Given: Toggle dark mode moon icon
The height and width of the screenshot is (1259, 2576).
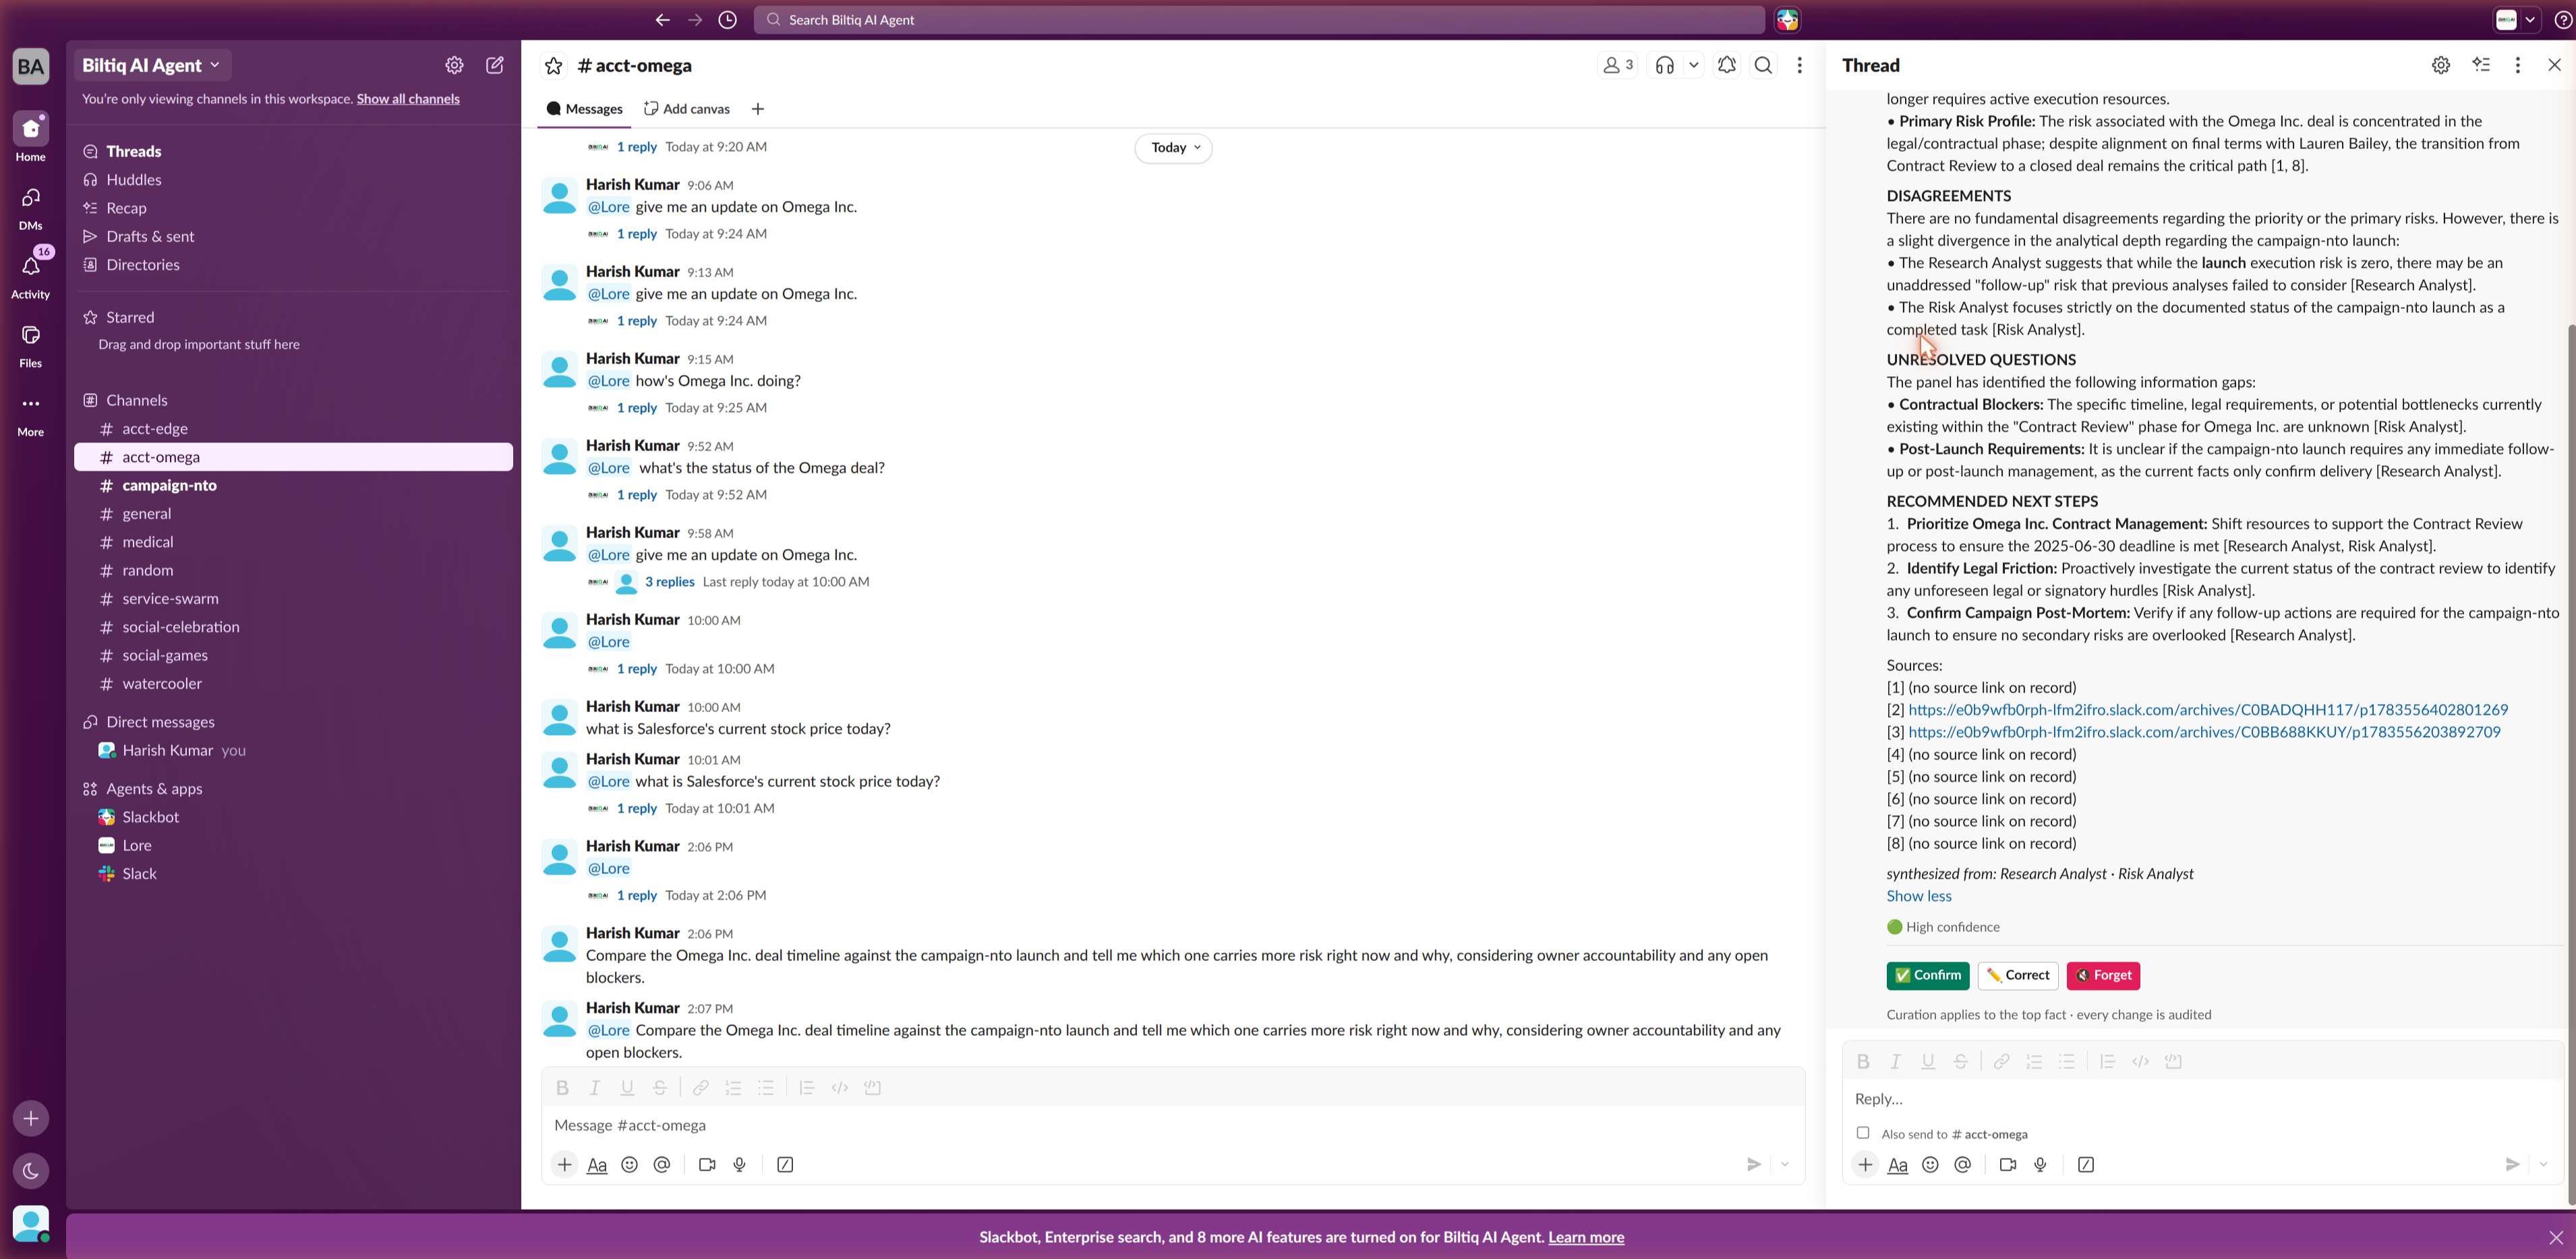Looking at the screenshot, I should click(31, 1171).
